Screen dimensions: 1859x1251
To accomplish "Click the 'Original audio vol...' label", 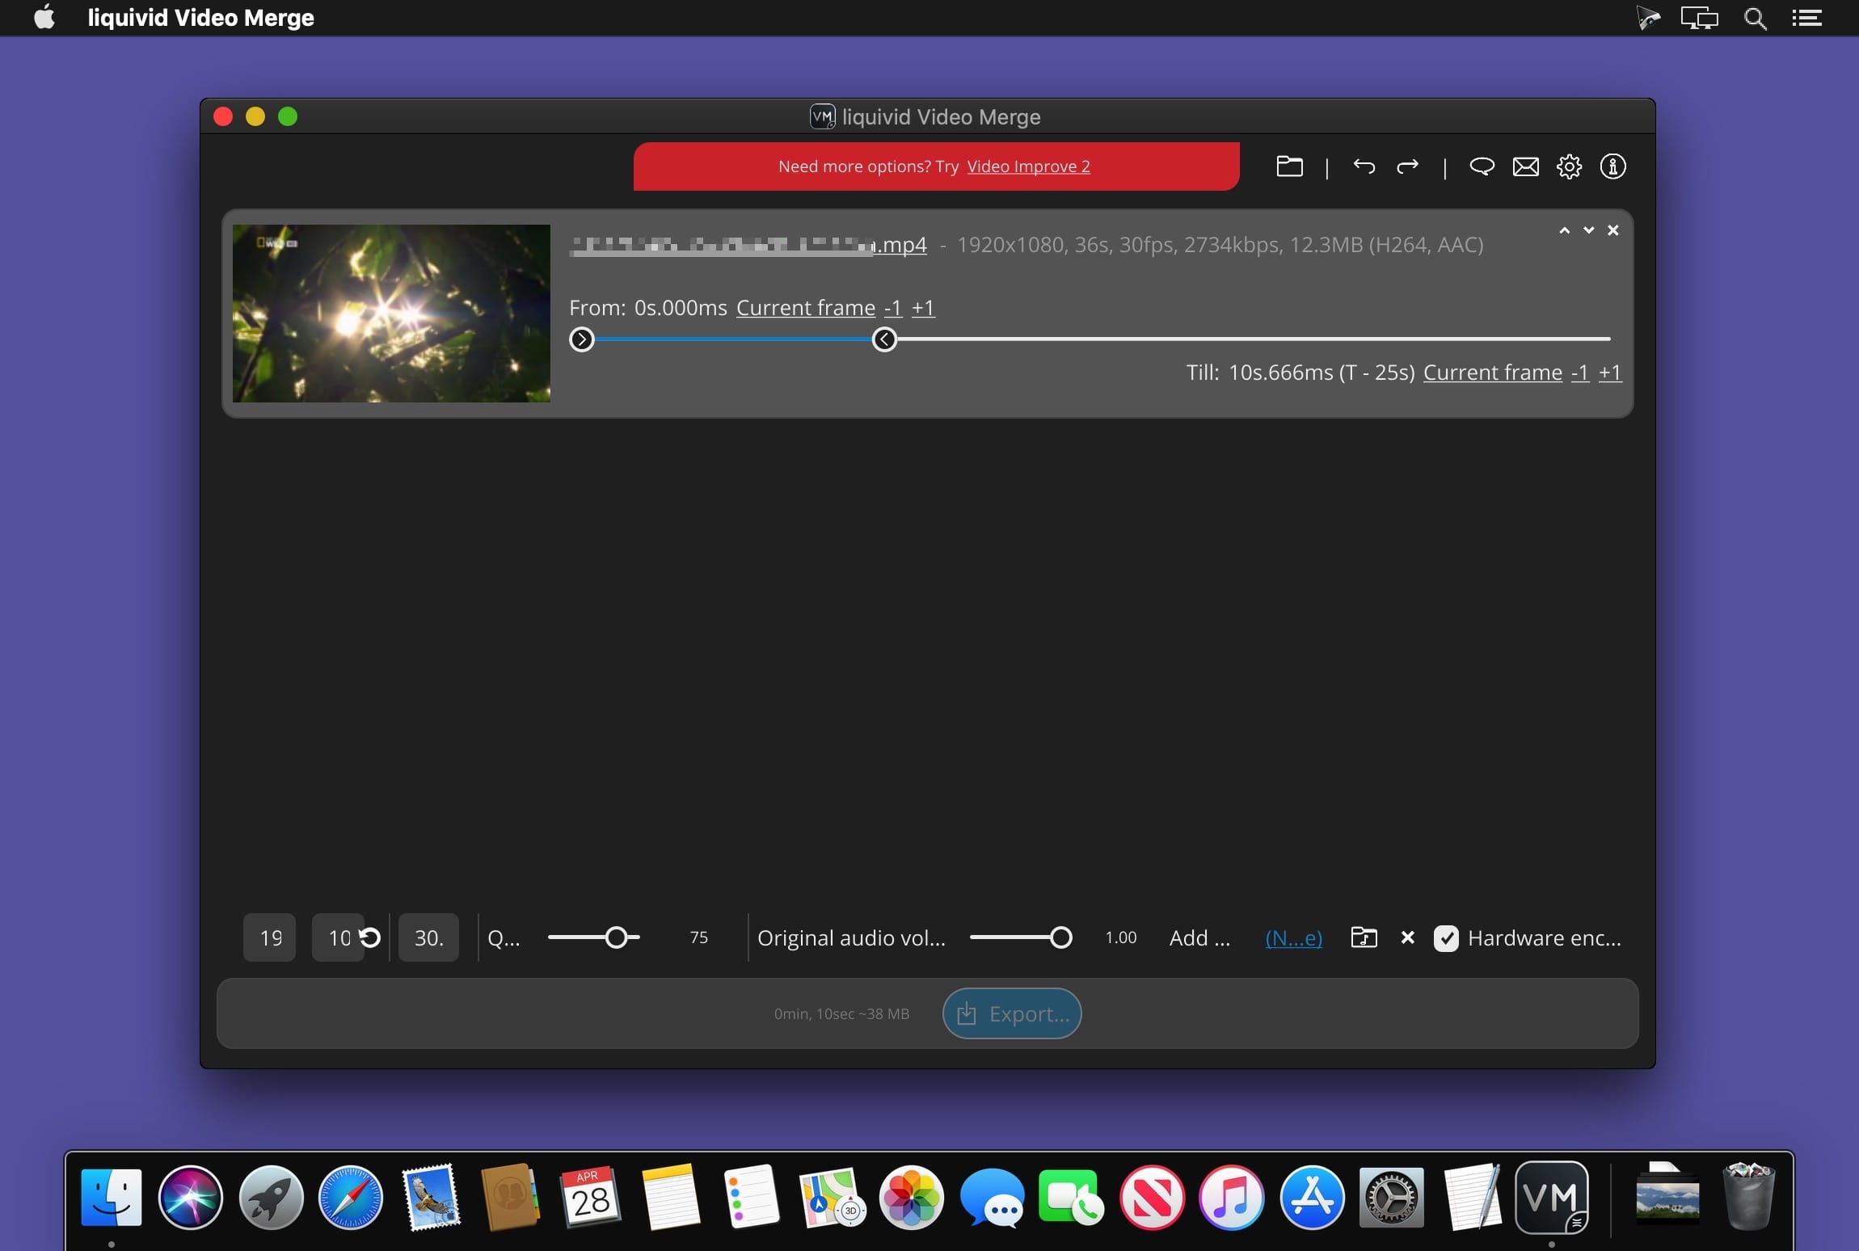I will point(851,937).
